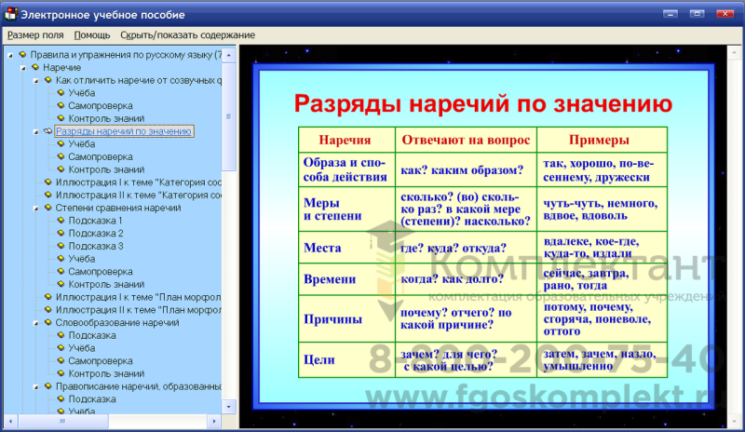Open 'Учёба' under 'Степени сравнения наречий'
Image resolution: width=745 pixels, height=432 pixels.
82,259
